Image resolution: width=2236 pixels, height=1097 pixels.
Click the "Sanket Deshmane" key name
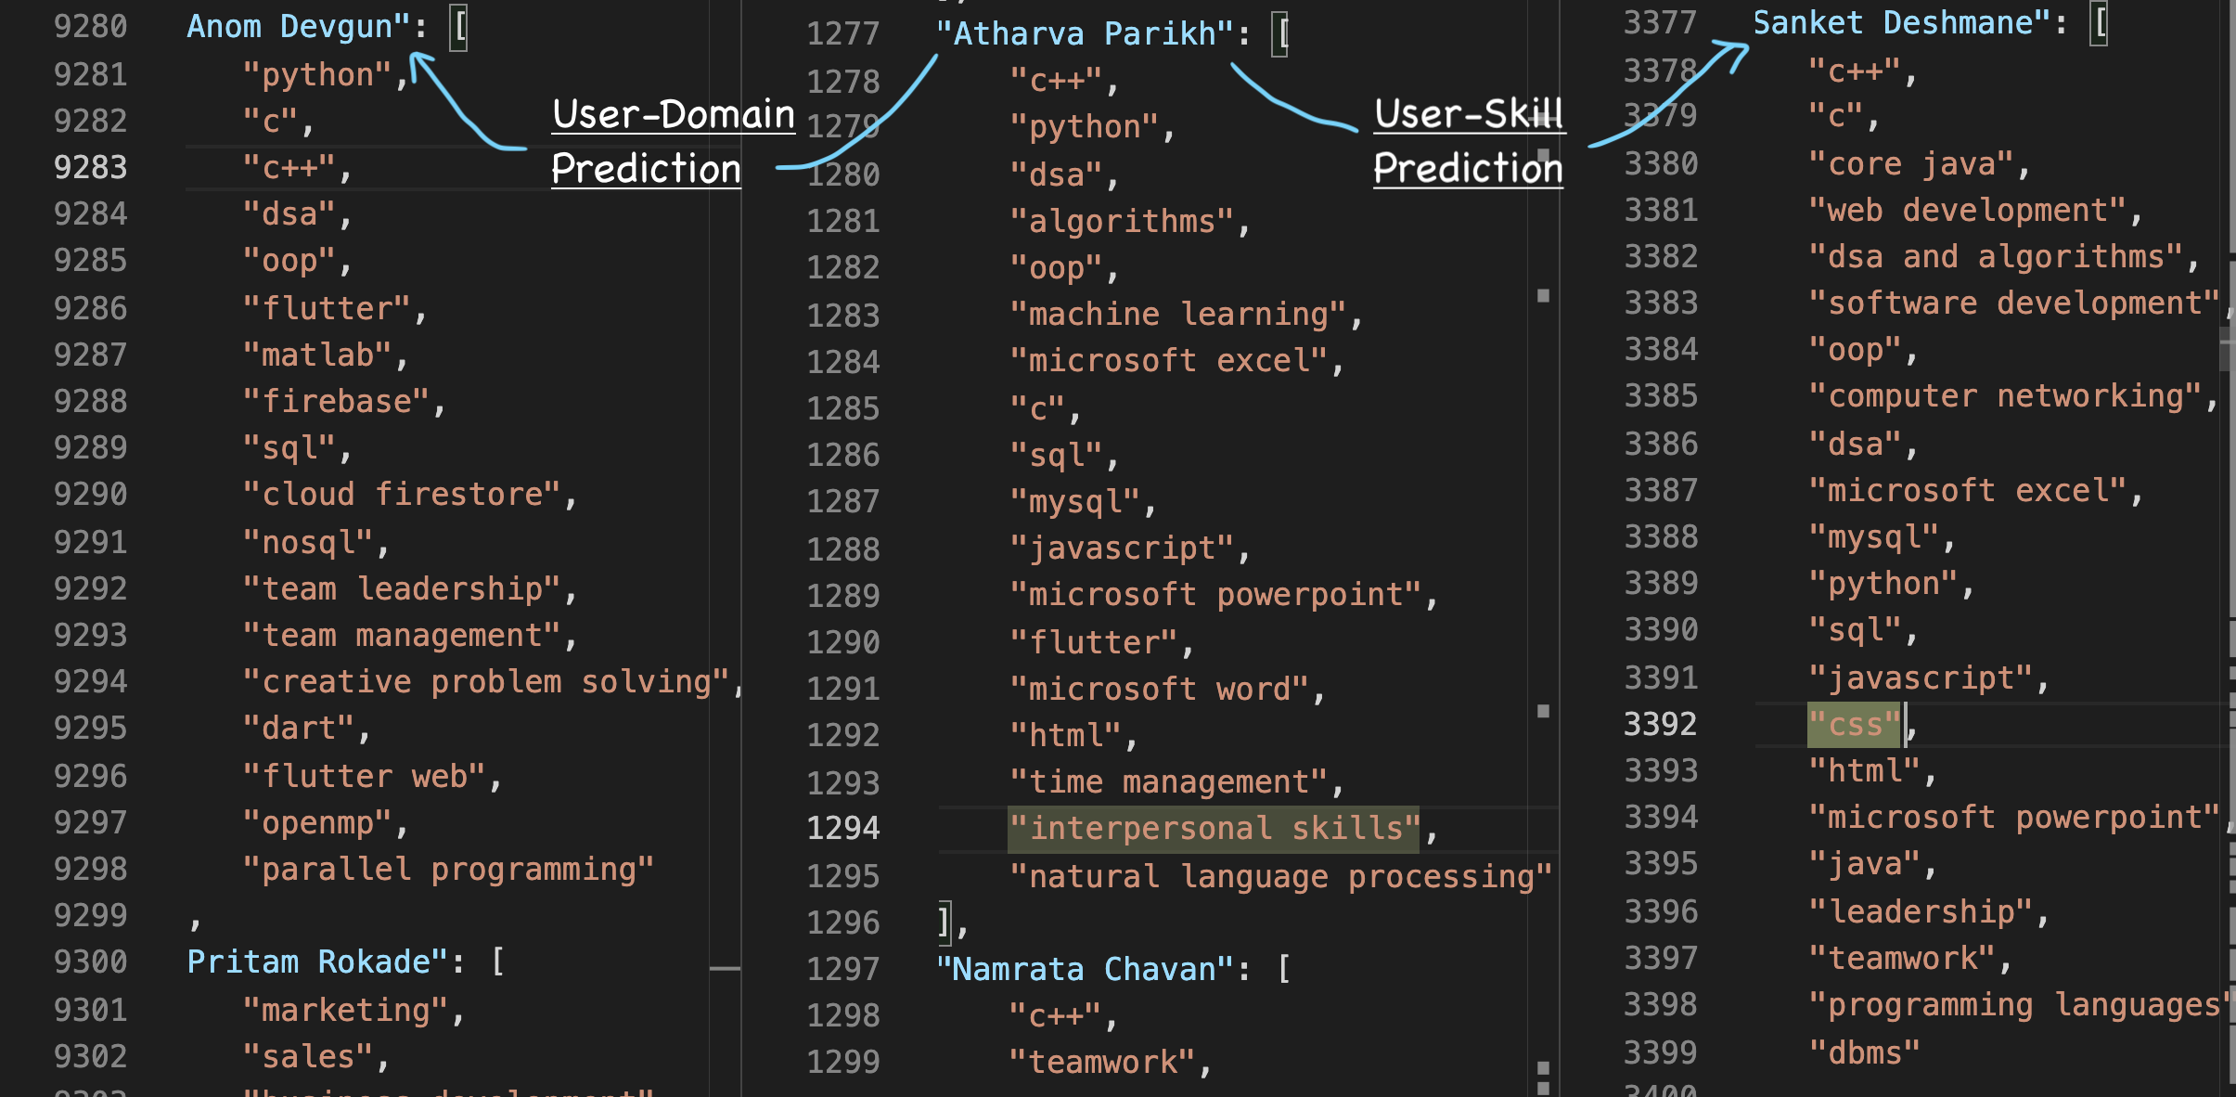pos(1901,23)
